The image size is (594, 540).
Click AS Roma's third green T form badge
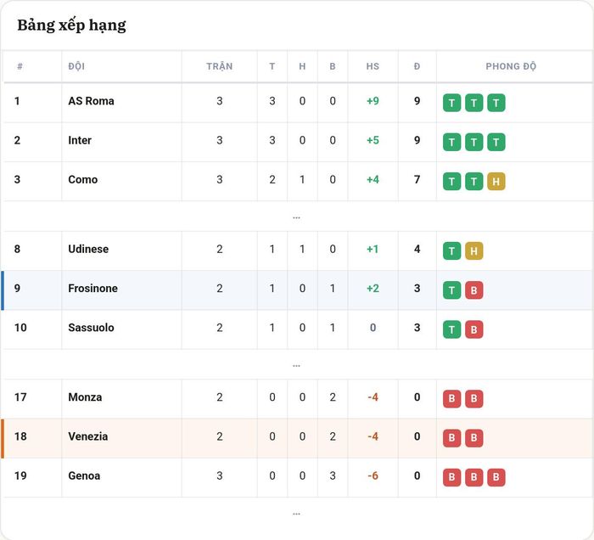(496, 103)
